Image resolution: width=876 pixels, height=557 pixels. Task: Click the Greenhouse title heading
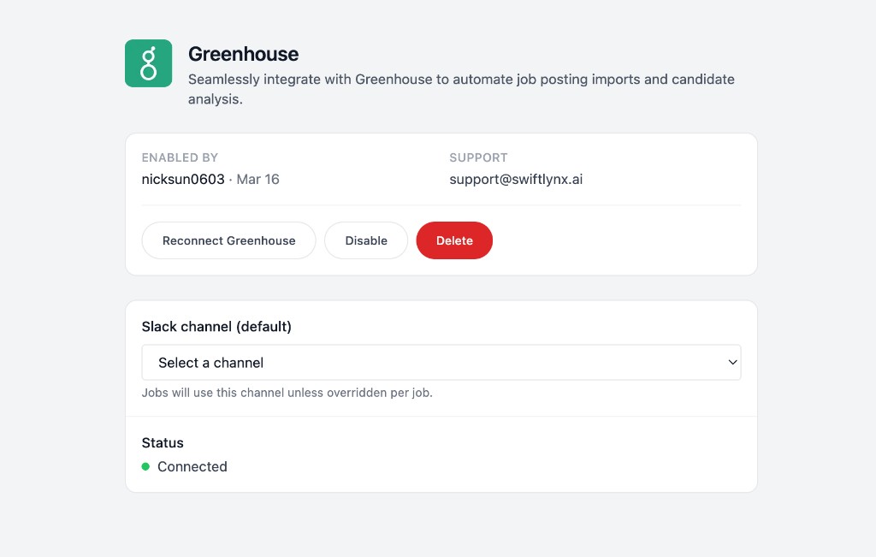(244, 54)
